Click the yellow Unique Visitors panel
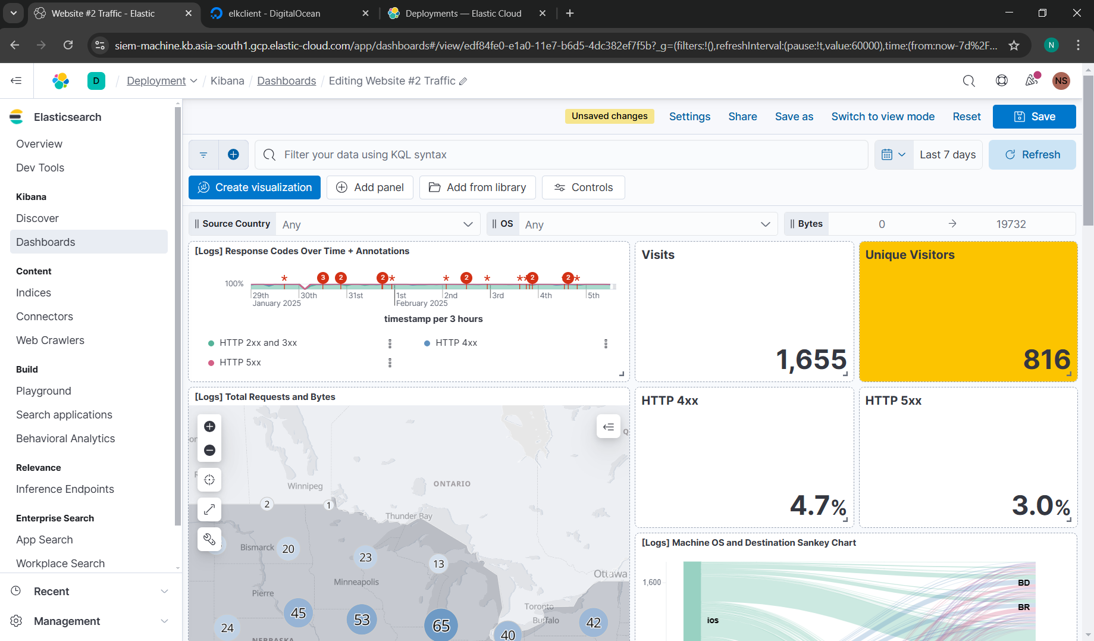The width and height of the screenshot is (1094, 641). pyautogui.click(x=968, y=311)
